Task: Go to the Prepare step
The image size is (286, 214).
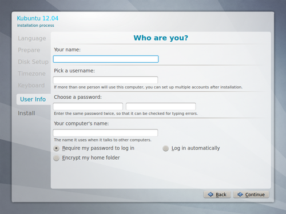Action: coord(29,50)
